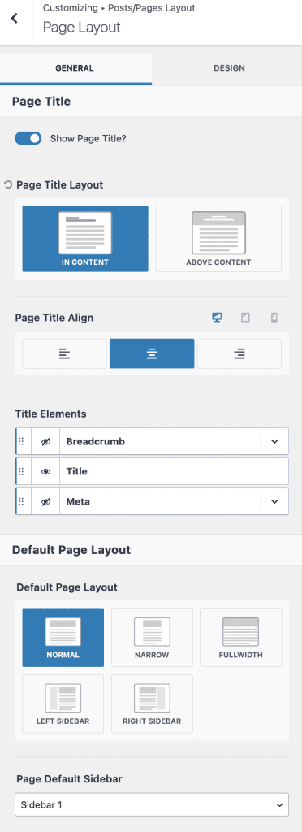Screen dimensions: 302x832
Task: Select tablet device icon for title align
Action: pos(245,318)
